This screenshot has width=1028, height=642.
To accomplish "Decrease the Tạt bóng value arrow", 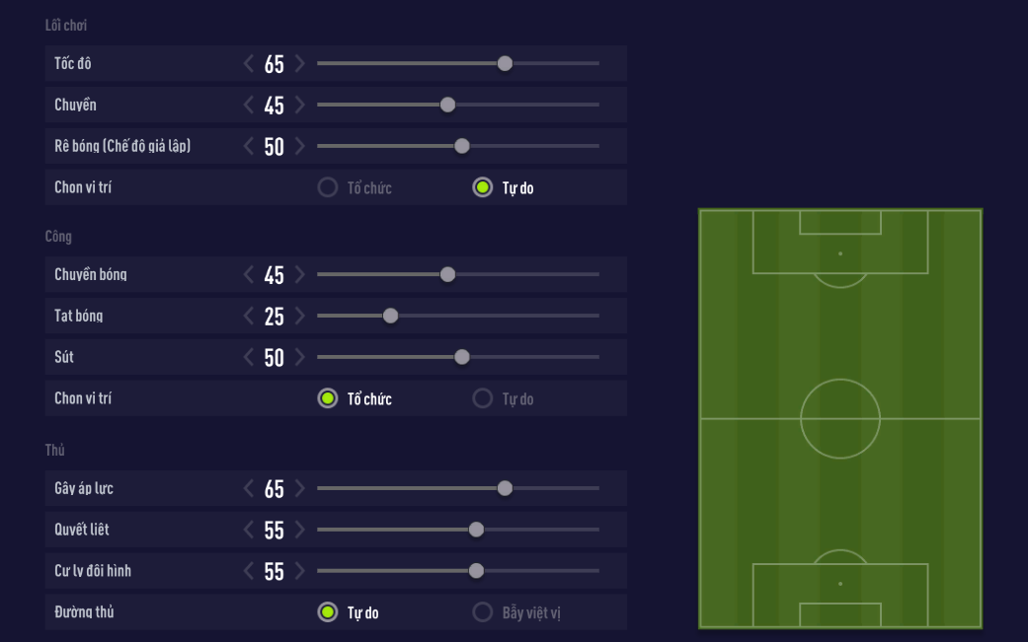I will (x=249, y=317).
